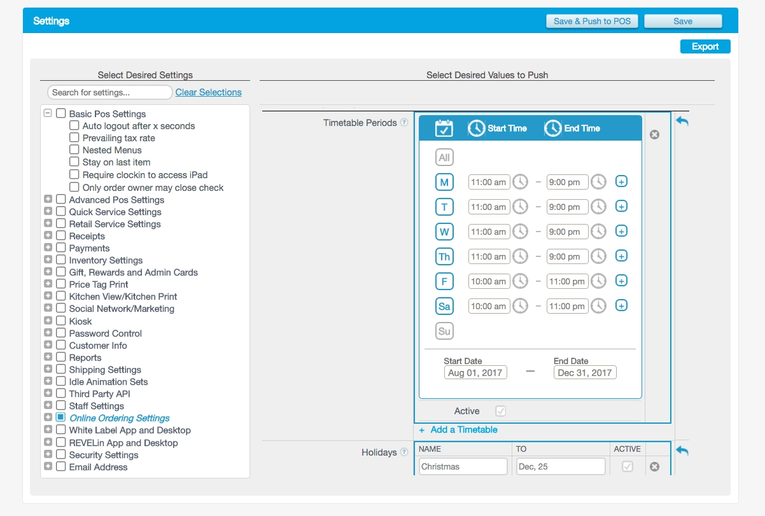Image resolution: width=765 pixels, height=516 pixels.
Task: Toggle the Friday day button
Action: point(444,281)
